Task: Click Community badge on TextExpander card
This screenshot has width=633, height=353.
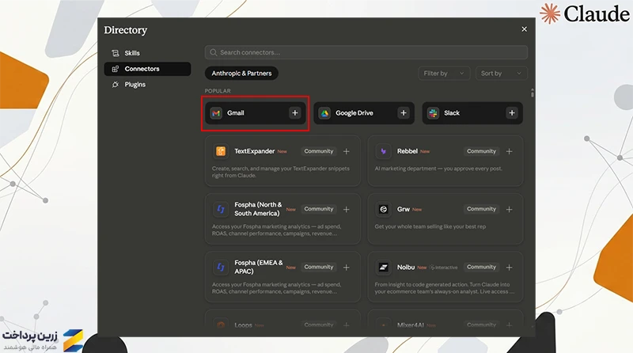Action: click(319, 151)
